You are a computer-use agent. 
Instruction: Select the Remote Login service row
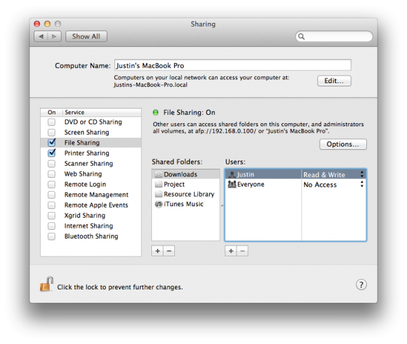[91, 184]
